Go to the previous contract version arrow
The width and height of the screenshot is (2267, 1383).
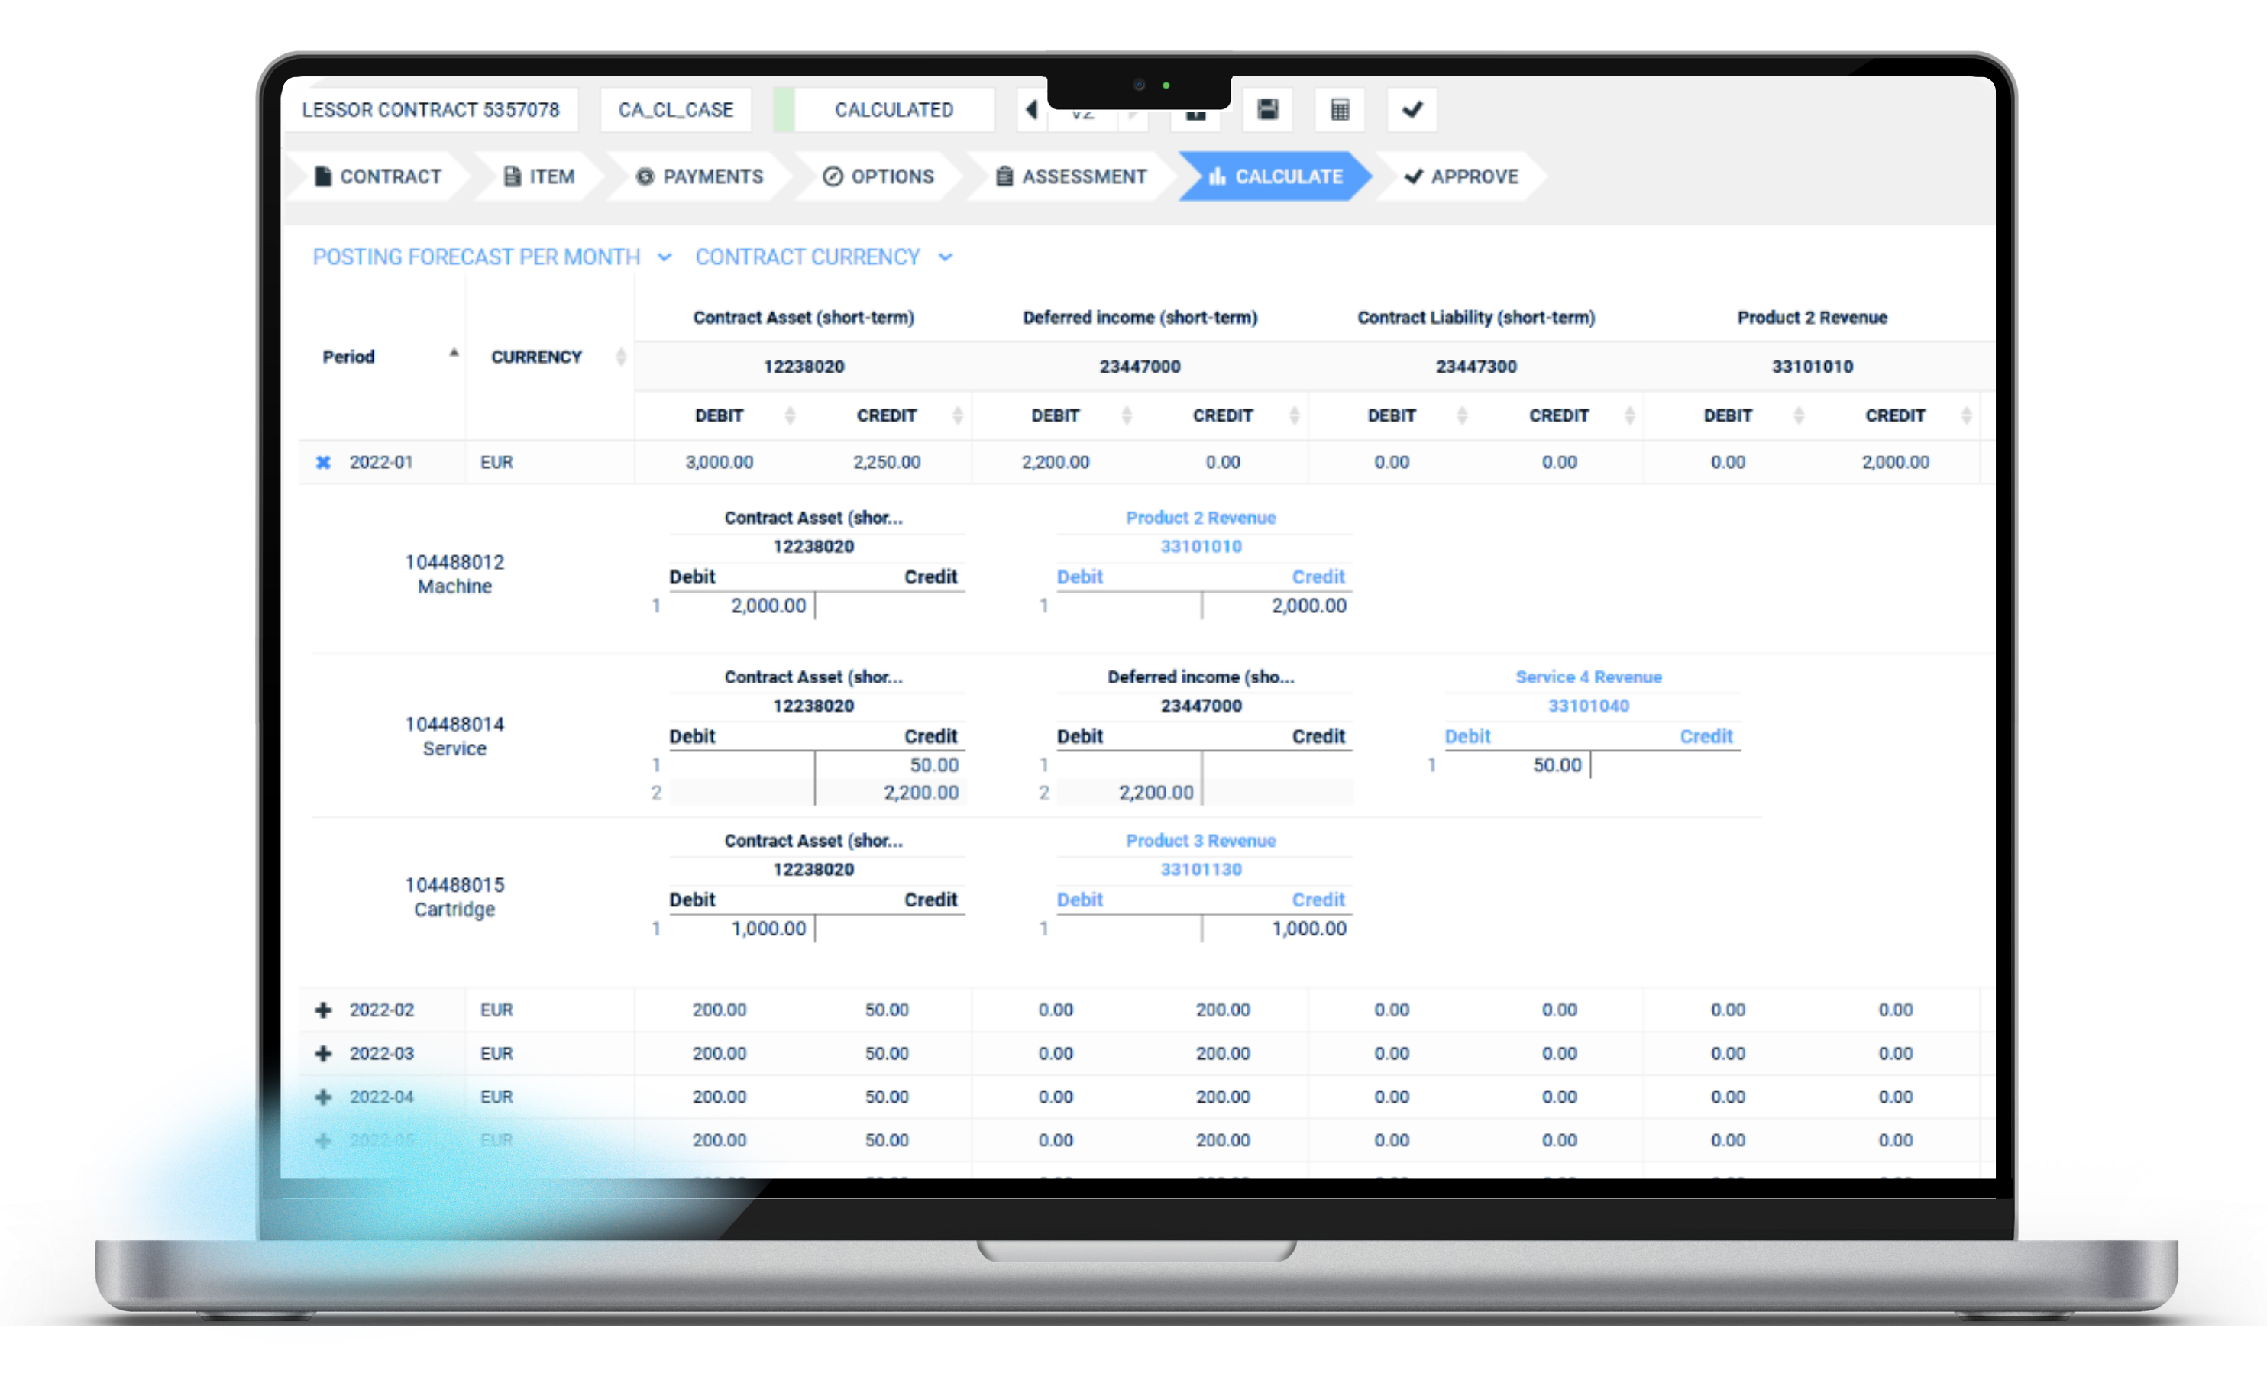tap(1031, 109)
